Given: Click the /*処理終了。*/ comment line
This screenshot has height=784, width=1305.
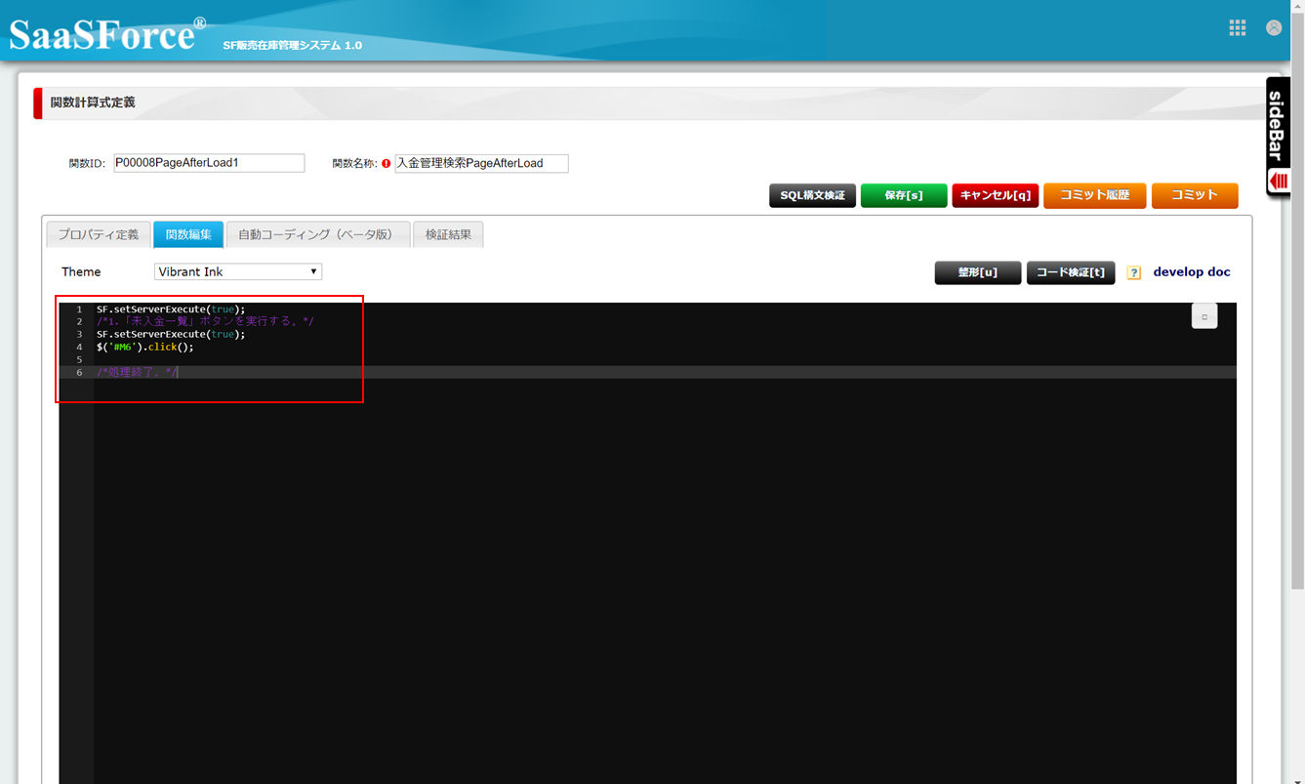Looking at the screenshot, I should click(137, 372).
